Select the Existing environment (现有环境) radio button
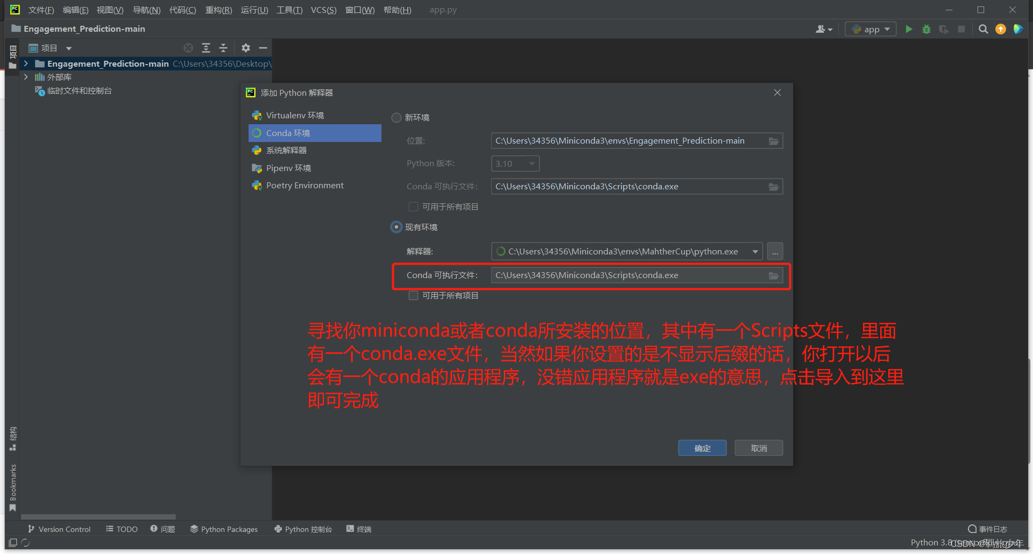1033x554 pixels. [x=397, y=227]
